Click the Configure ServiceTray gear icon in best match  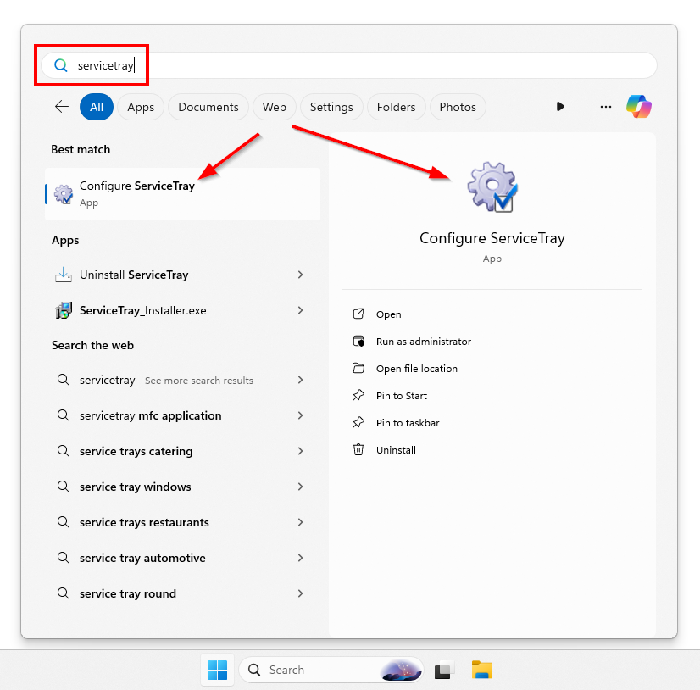pyautogui.click(x=64, y=194)
